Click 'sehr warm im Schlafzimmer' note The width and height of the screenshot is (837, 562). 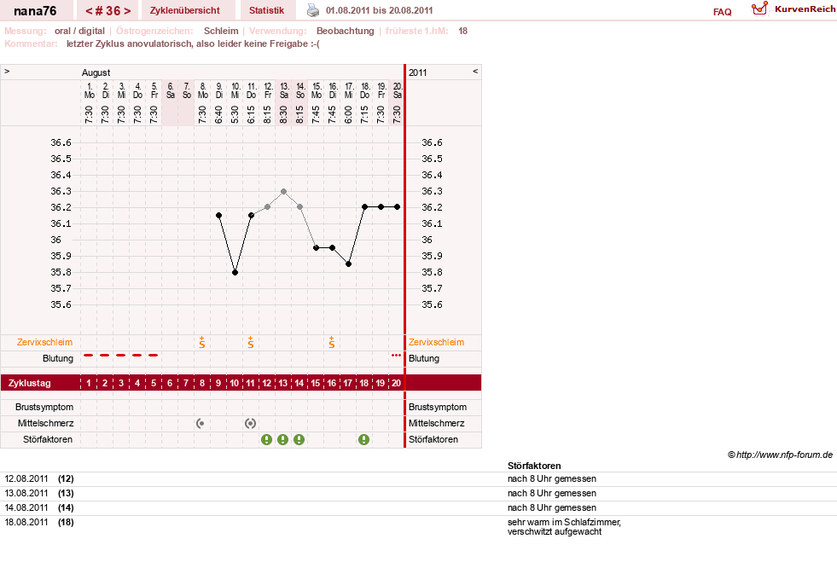(564, 522)
